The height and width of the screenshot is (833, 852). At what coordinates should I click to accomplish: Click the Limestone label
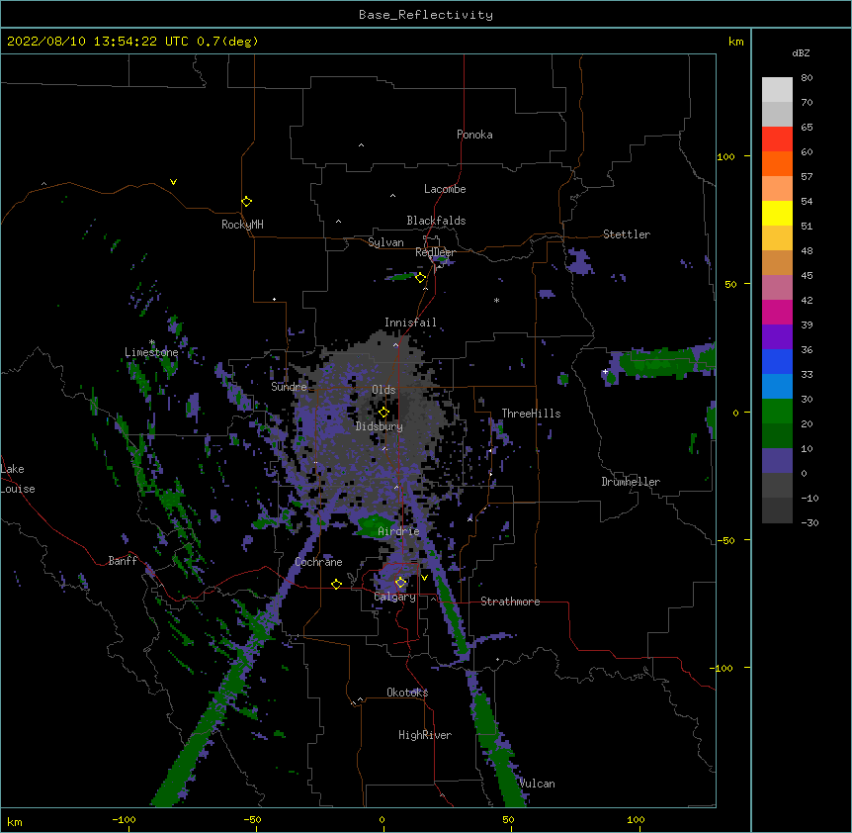(151, 352)
